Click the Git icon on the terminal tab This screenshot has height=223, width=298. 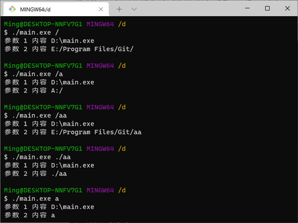pyautogui.click(x=12, y=9)
